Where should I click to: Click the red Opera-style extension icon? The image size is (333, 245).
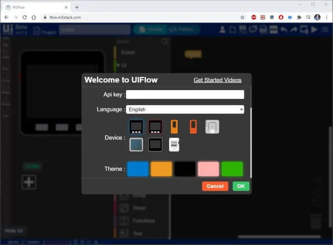pyautogui.click(x=281, y=17)
